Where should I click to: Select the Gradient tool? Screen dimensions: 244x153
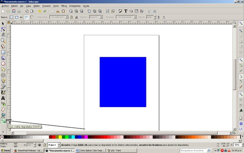(3, 121)
